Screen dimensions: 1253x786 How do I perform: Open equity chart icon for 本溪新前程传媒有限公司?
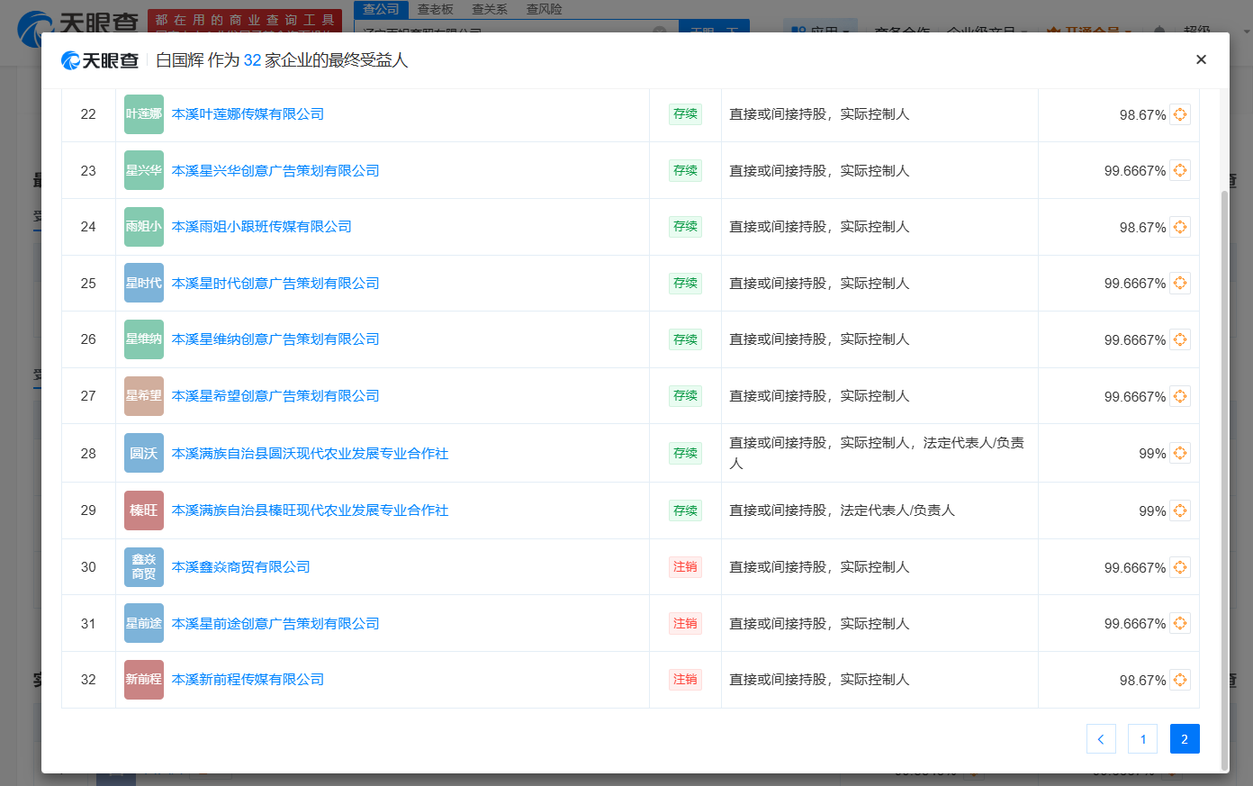pyautogui.click(x=1180, y=680)
